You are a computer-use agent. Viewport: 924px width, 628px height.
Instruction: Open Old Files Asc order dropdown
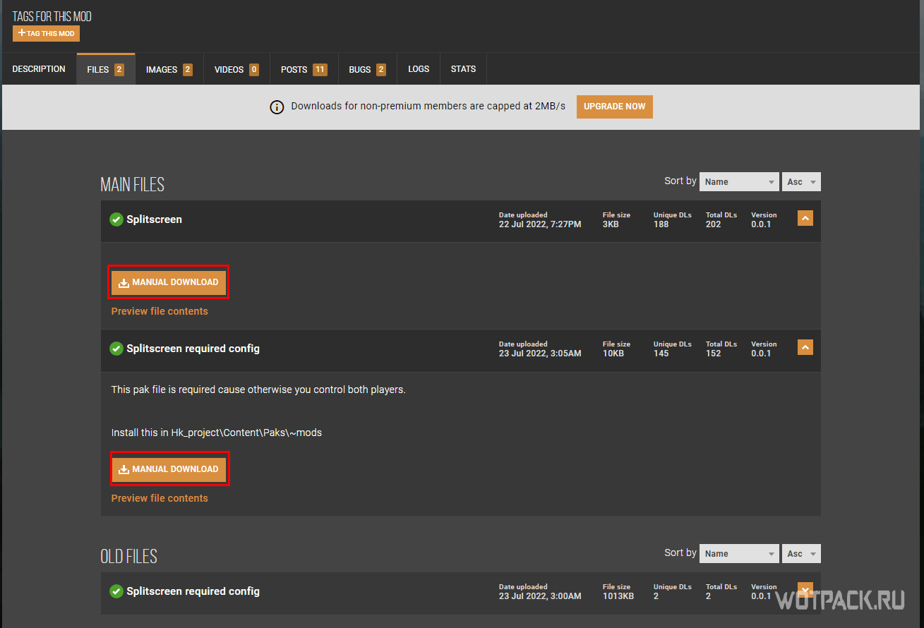tap(801, 554)
